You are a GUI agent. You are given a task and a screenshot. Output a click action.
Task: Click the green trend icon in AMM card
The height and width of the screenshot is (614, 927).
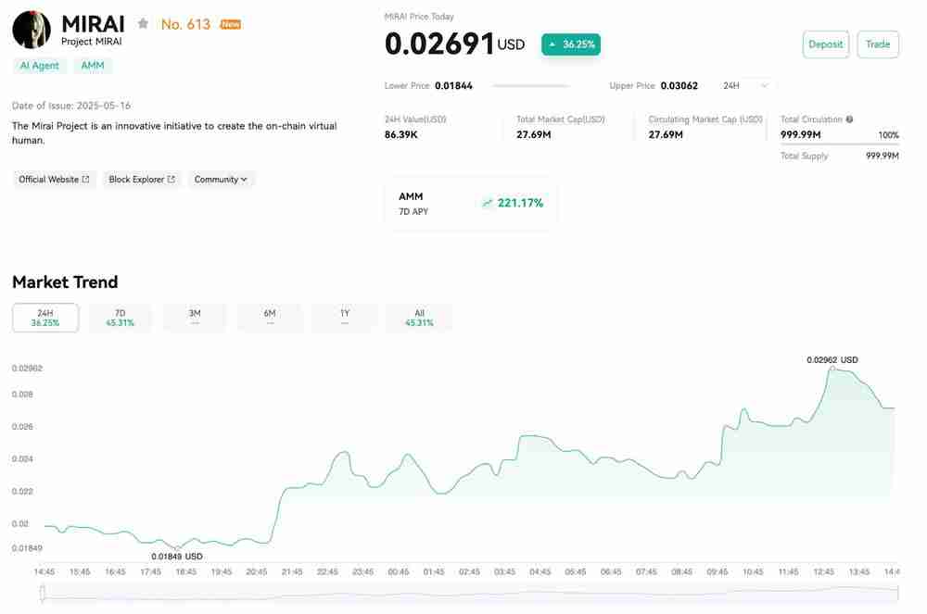click(487, 203)
